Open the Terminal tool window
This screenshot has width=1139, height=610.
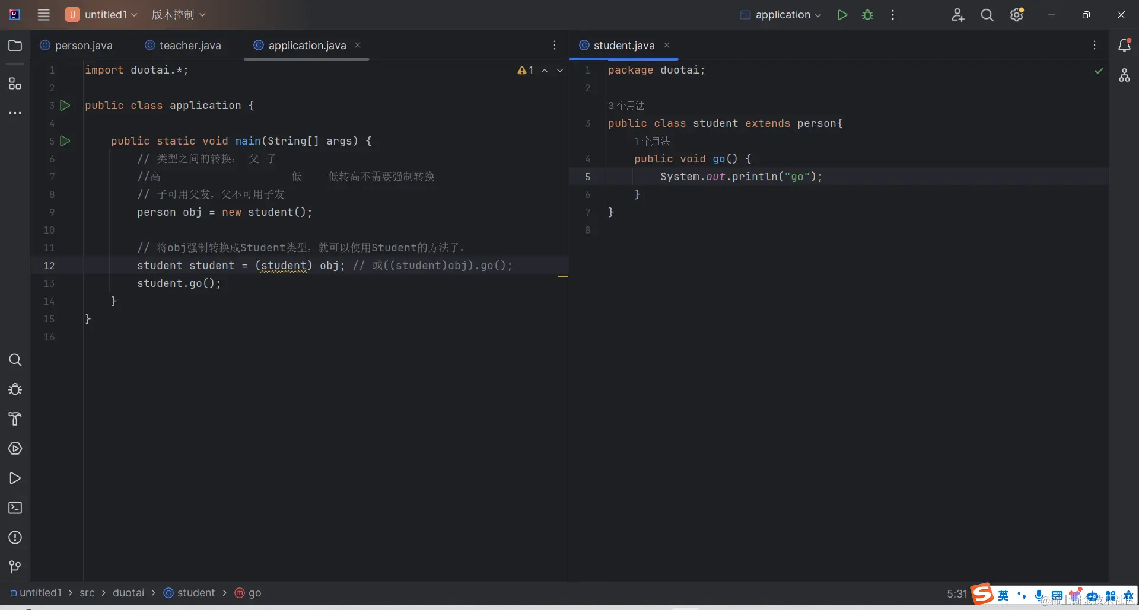click(15, 508)
